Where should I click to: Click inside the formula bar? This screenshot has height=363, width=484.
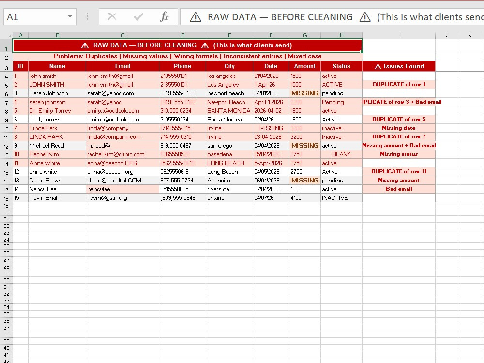[x=290, y=16]
